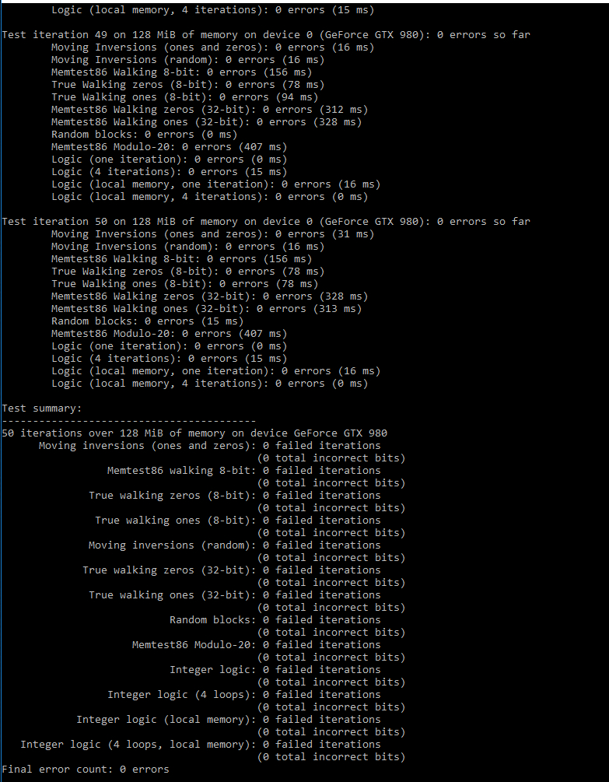The height and width of the screenshot is (782, 609).
Task: Click 'Memtest86 Walking zeros (32-bit)' line with 312 ms
Action: click(x=209, y=110)
